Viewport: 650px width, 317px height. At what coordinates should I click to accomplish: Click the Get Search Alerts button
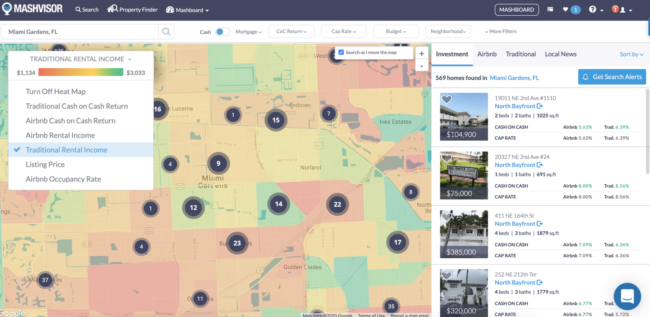click(612, 77)
